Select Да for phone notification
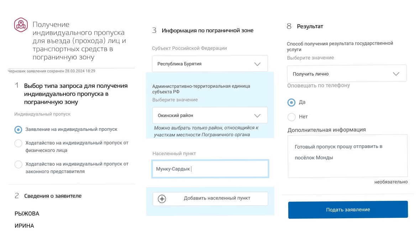 tap(292, 102)
